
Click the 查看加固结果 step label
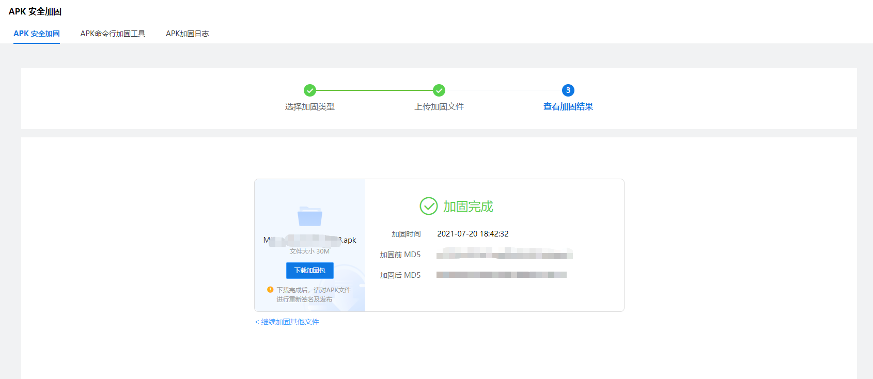point(568,106)
